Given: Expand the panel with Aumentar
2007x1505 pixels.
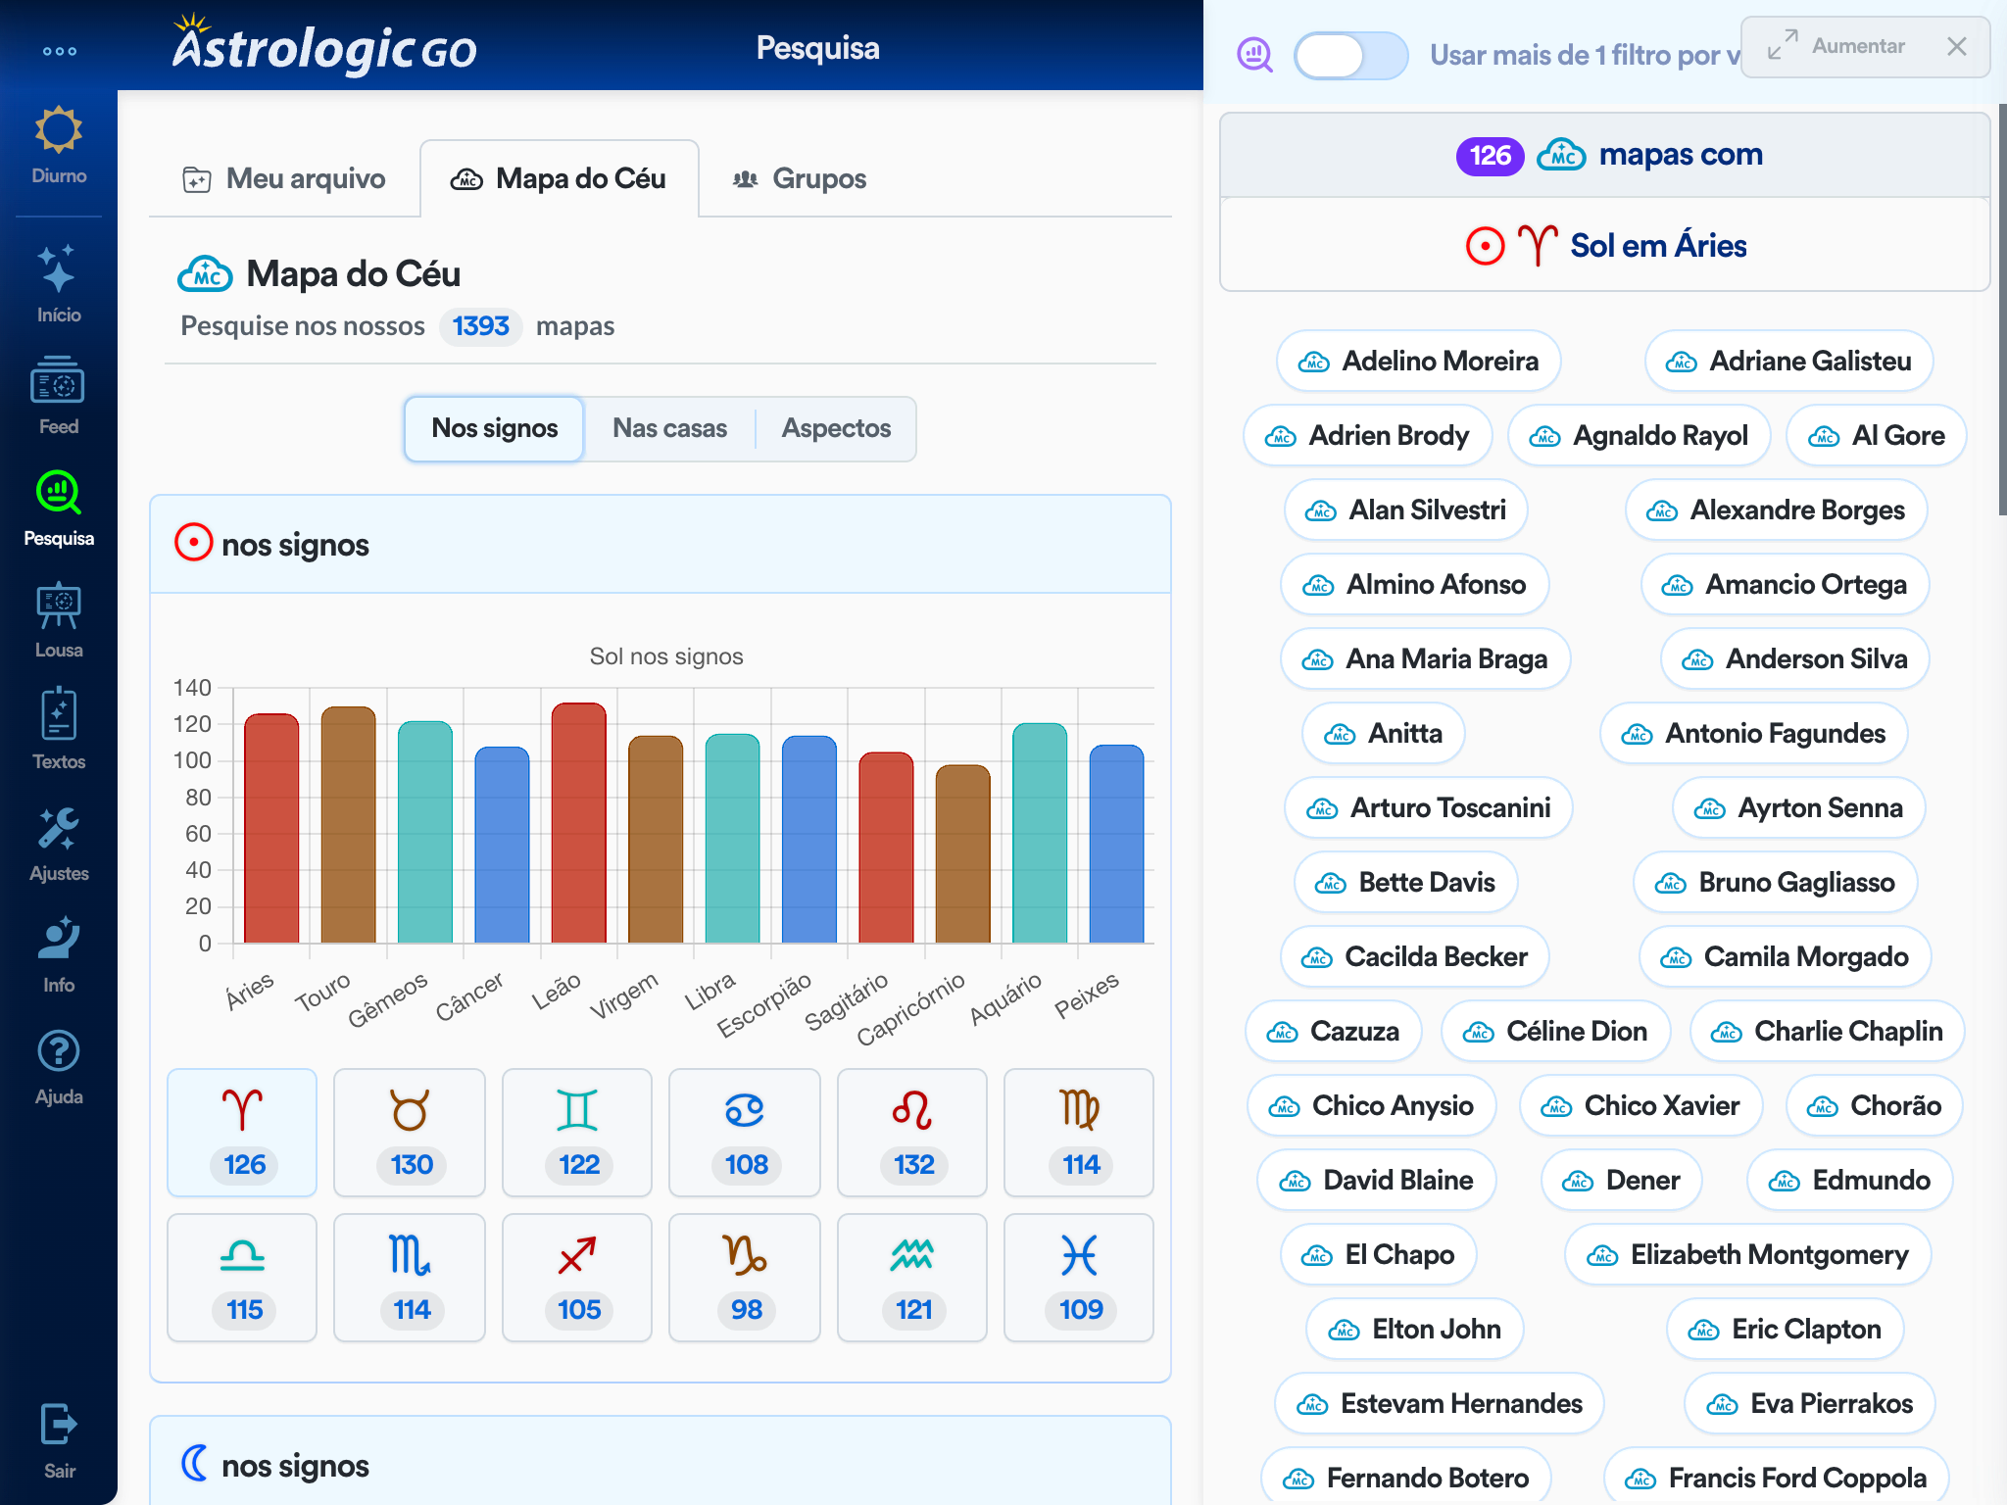Looking at the screenshot, I should click(1836, 46).
